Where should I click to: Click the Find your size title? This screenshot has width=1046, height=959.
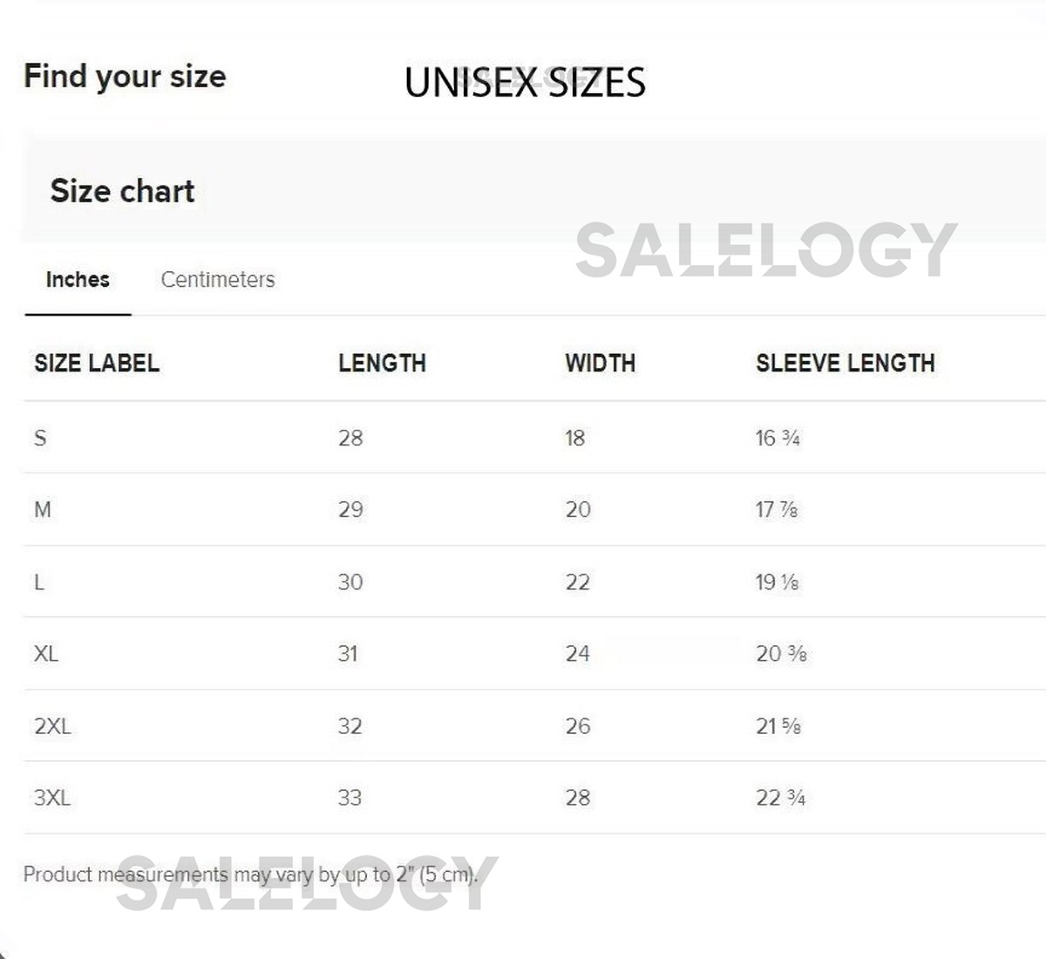tap(125, 77)
